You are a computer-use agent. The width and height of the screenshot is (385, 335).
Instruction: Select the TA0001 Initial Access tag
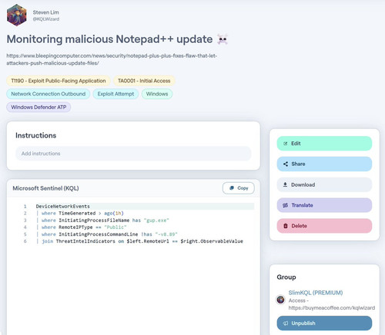[x=144, y=81]
